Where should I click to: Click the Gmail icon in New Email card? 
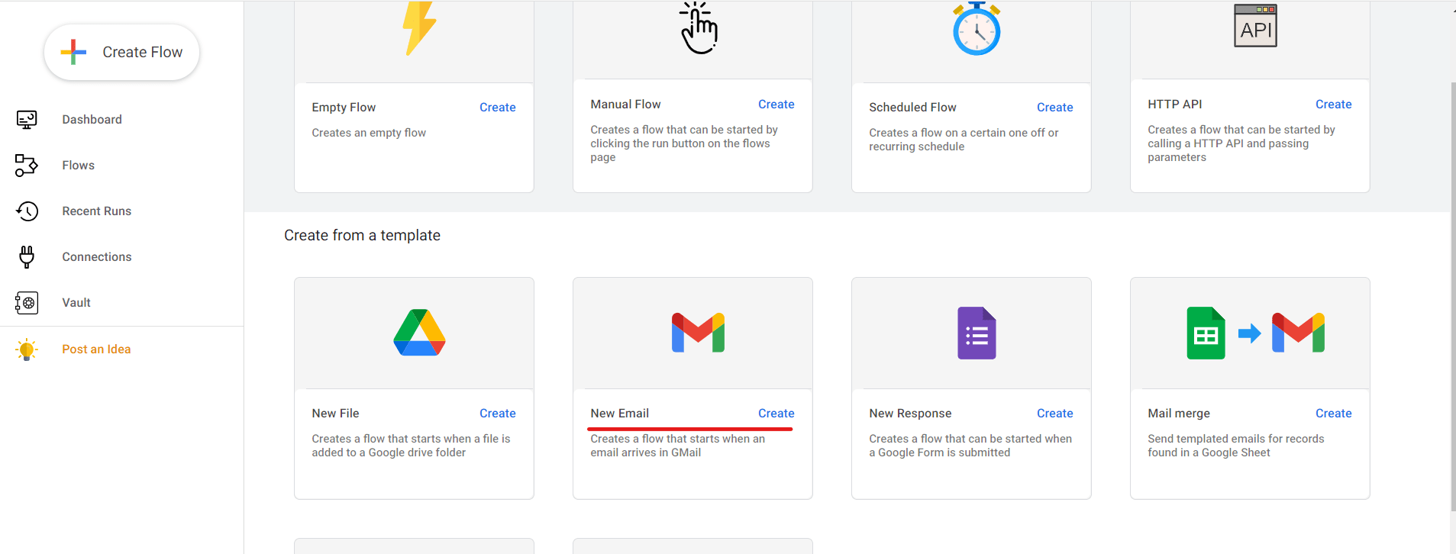[698, 333]
